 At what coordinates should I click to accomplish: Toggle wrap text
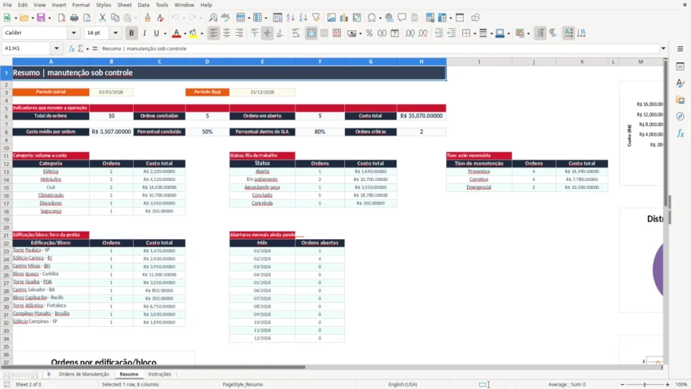(x=296, y=33)
